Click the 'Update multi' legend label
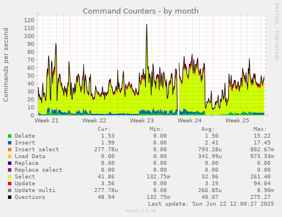This screenshot has width=282, height=217. [x=35, y=190]
